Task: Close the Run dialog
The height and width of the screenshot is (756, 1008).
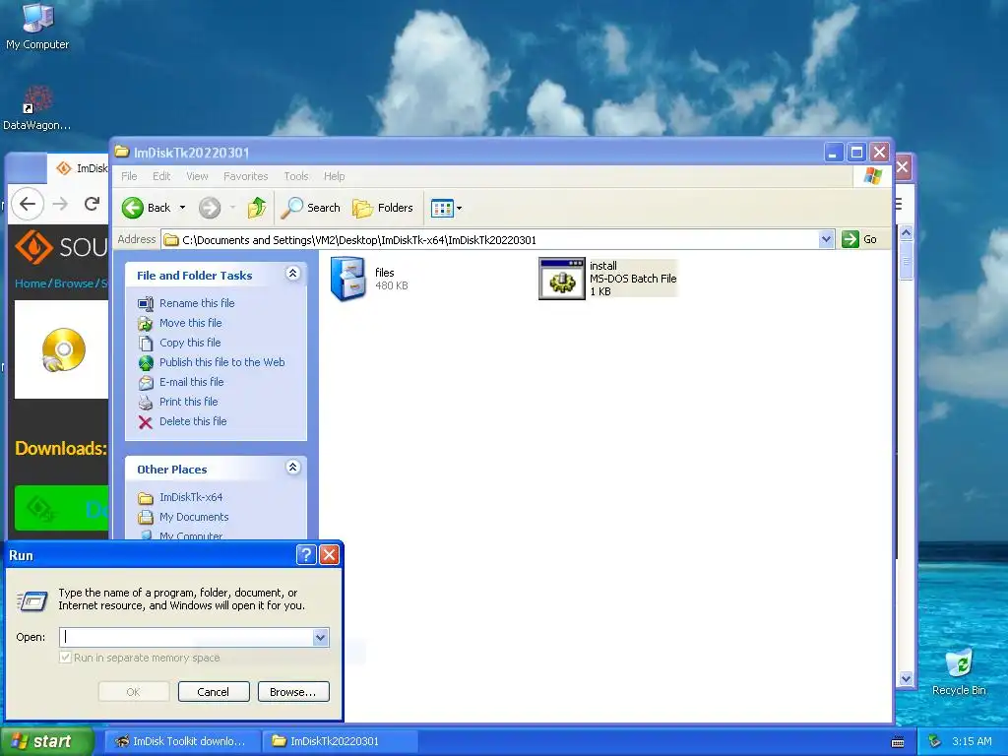Action: (329, 555)
